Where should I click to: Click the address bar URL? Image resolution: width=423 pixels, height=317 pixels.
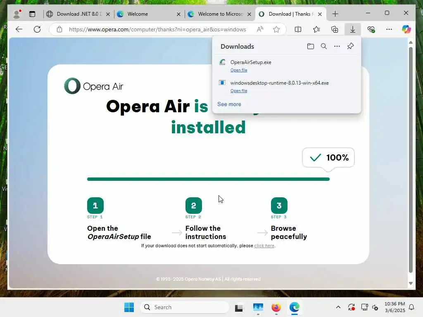[157, 29]
